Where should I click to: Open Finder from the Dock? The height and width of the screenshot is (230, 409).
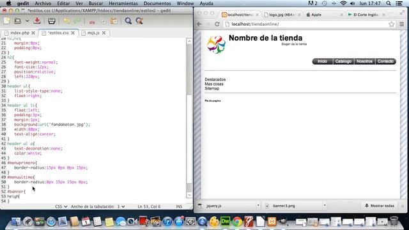16,222
